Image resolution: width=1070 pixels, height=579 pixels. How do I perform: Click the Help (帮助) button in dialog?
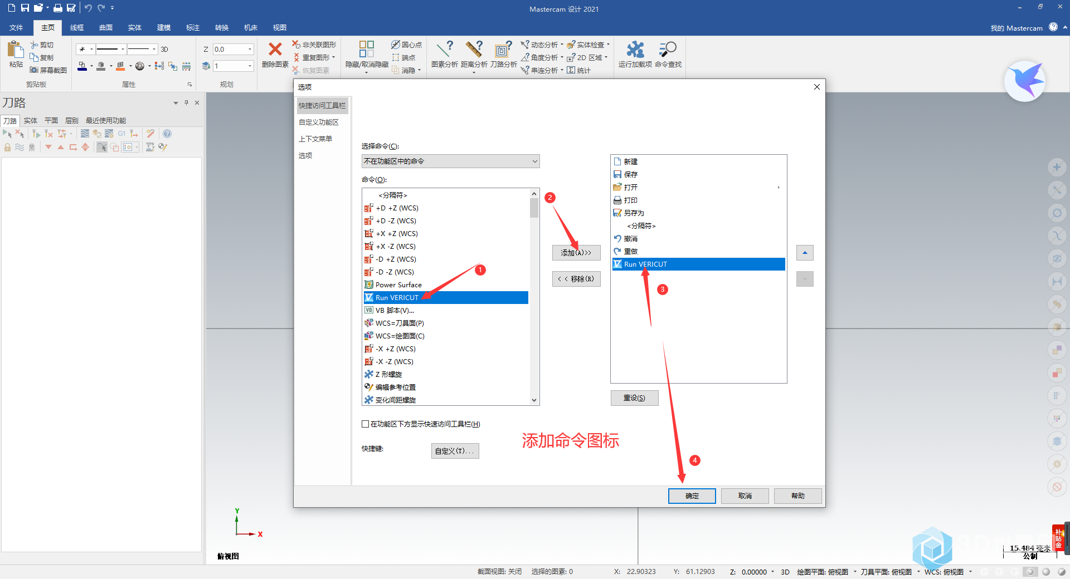(798, 496)
